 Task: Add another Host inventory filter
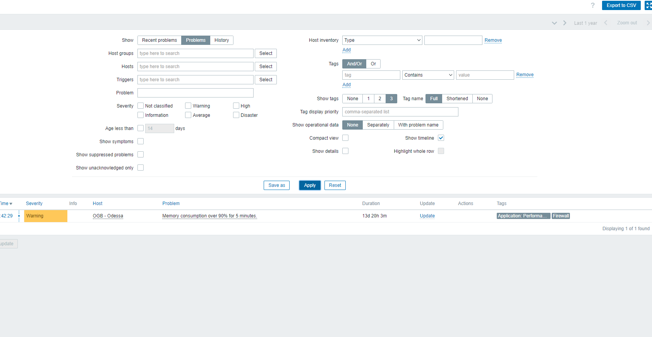[x=347, y=50]
